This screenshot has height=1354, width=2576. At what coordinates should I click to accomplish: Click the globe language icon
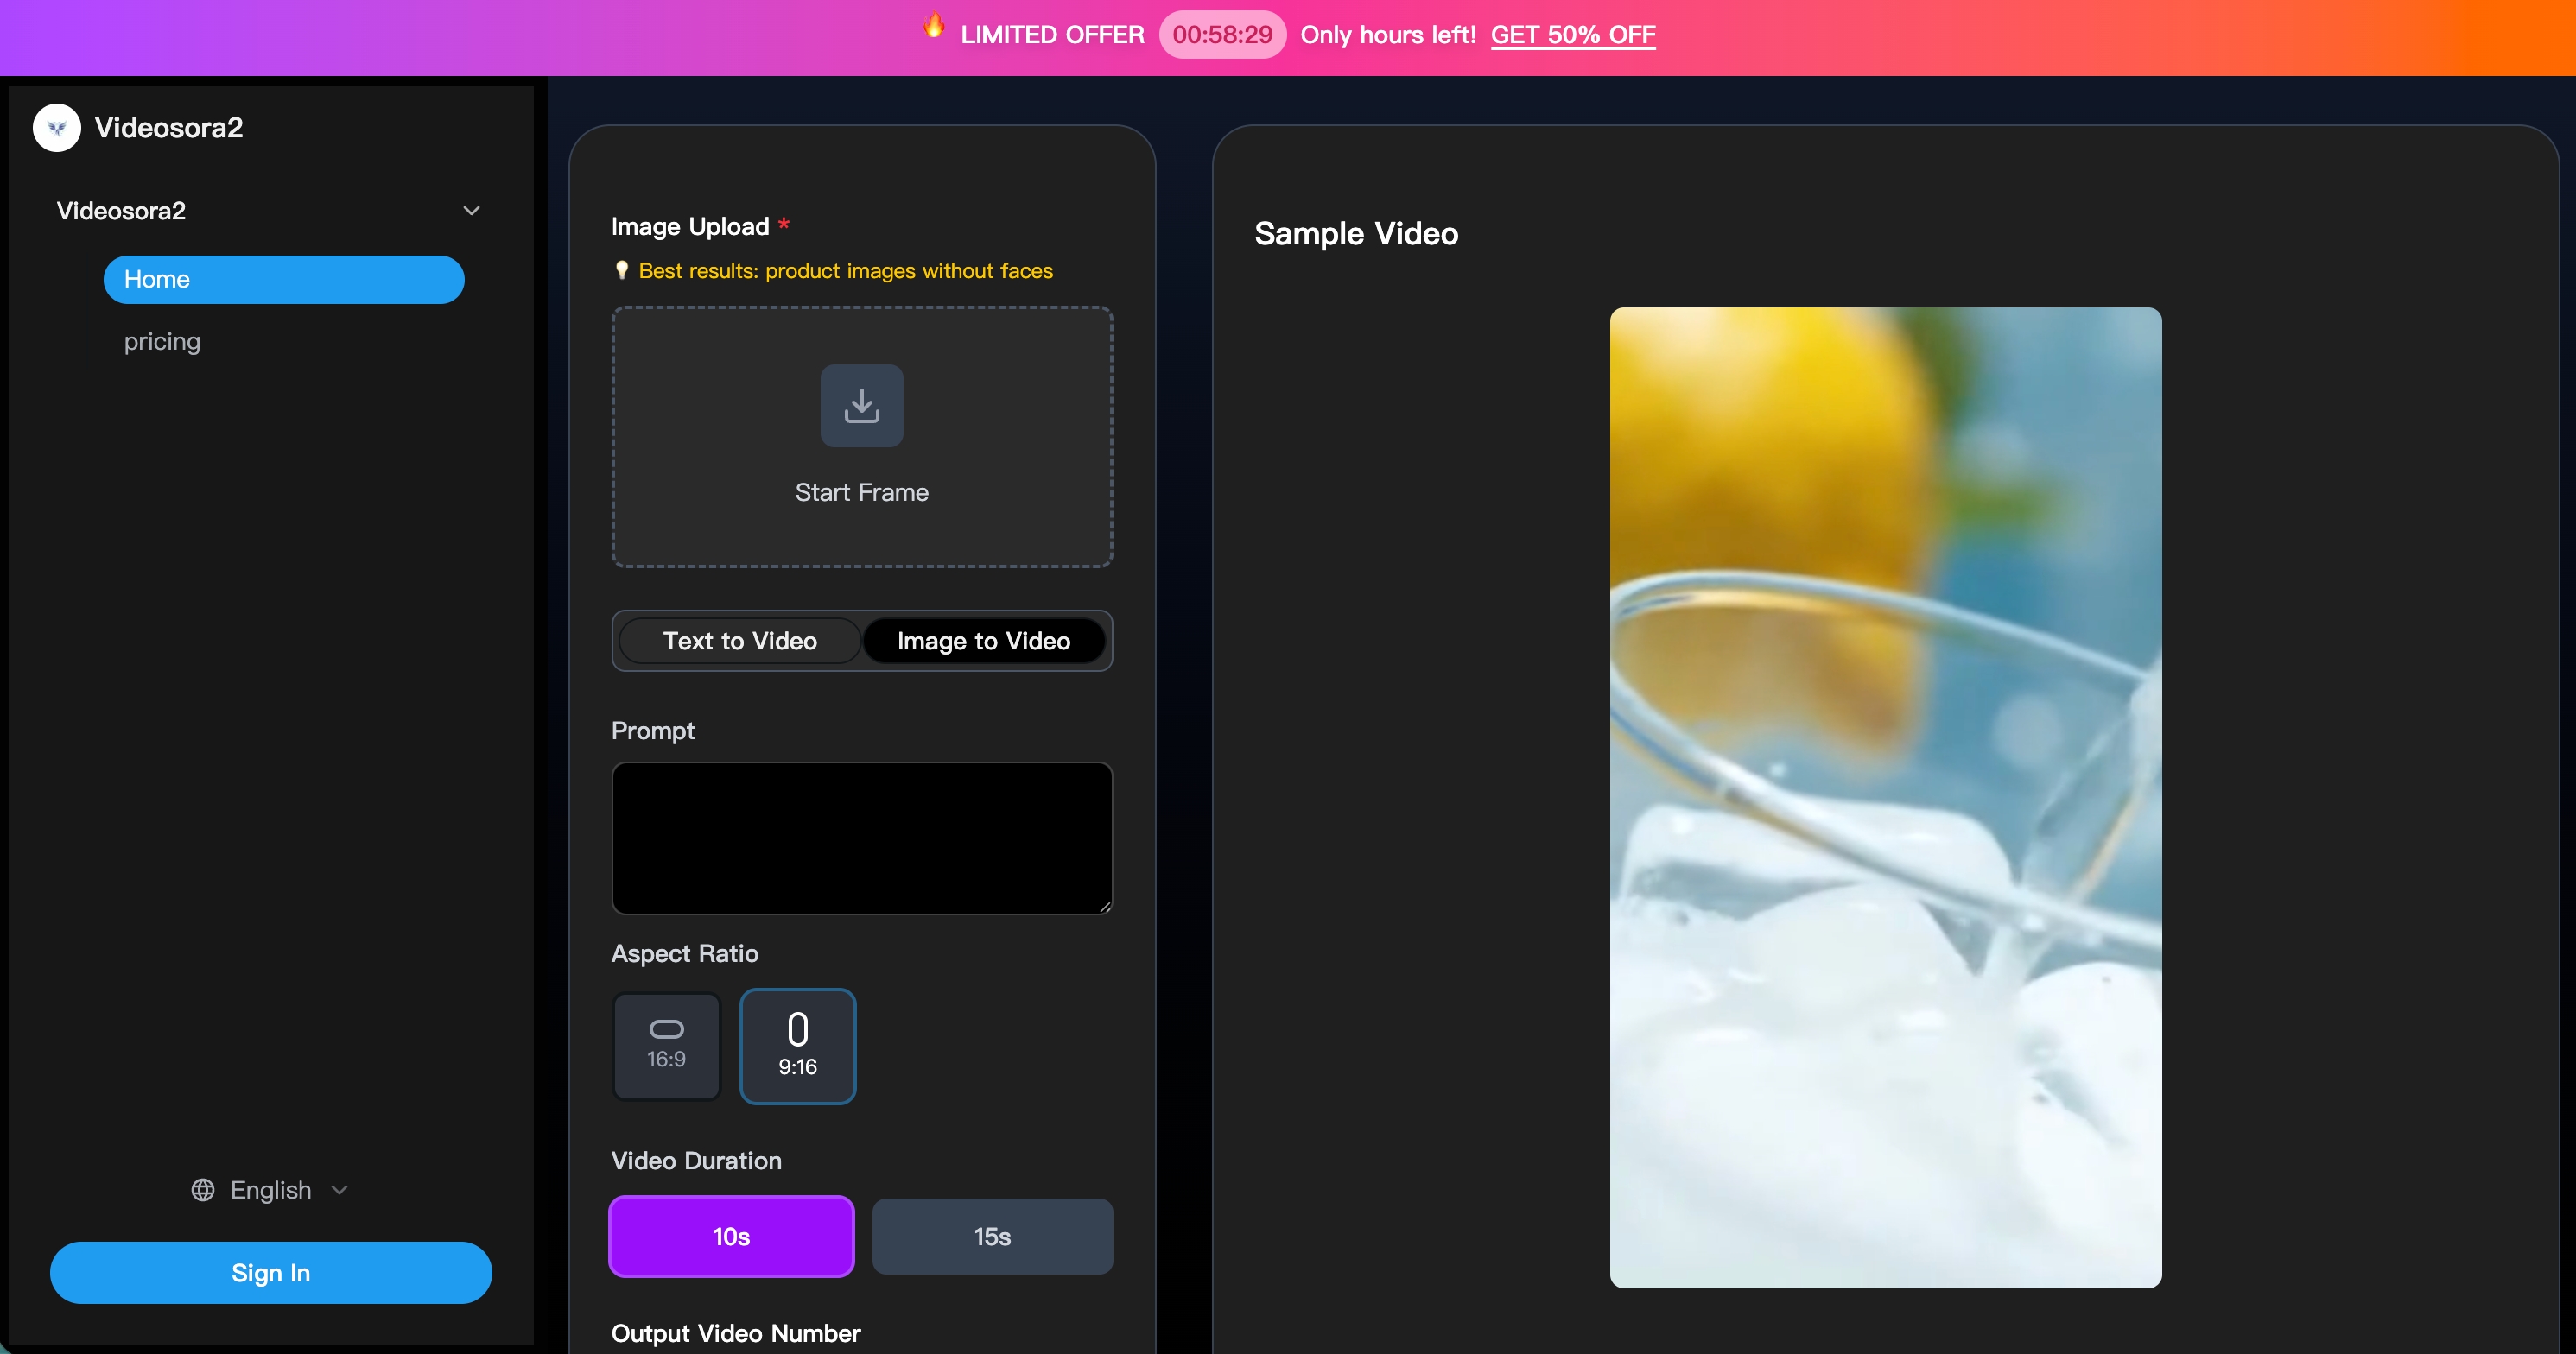pyautogui.click(x=203, y=1190)
